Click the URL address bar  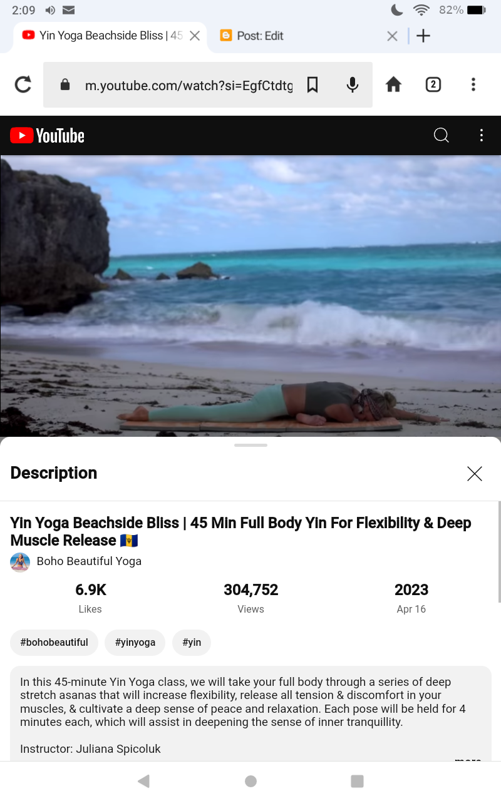pos(188,84)
